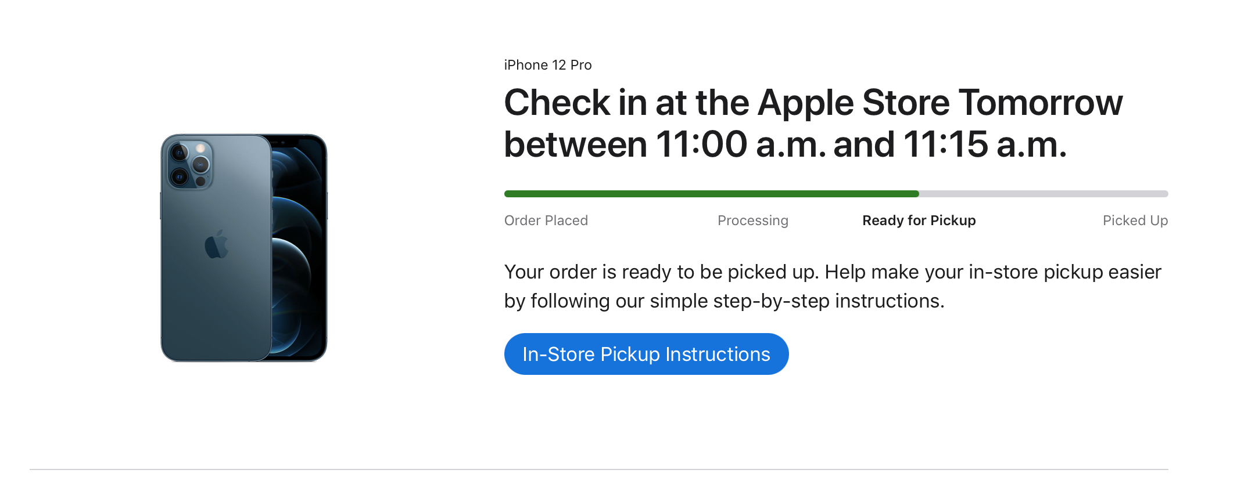
Task: Select the Order Placed progress stage
Action: [546, 220]
